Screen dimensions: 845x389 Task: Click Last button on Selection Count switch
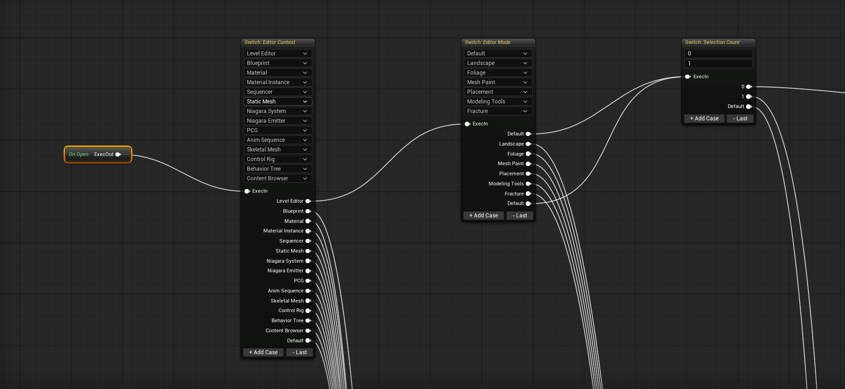point(740,119)
